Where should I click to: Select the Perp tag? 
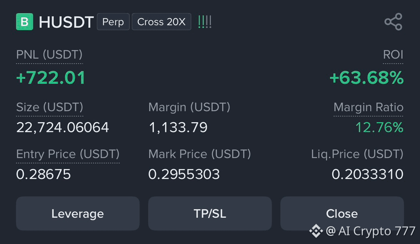tap(113, 22)
